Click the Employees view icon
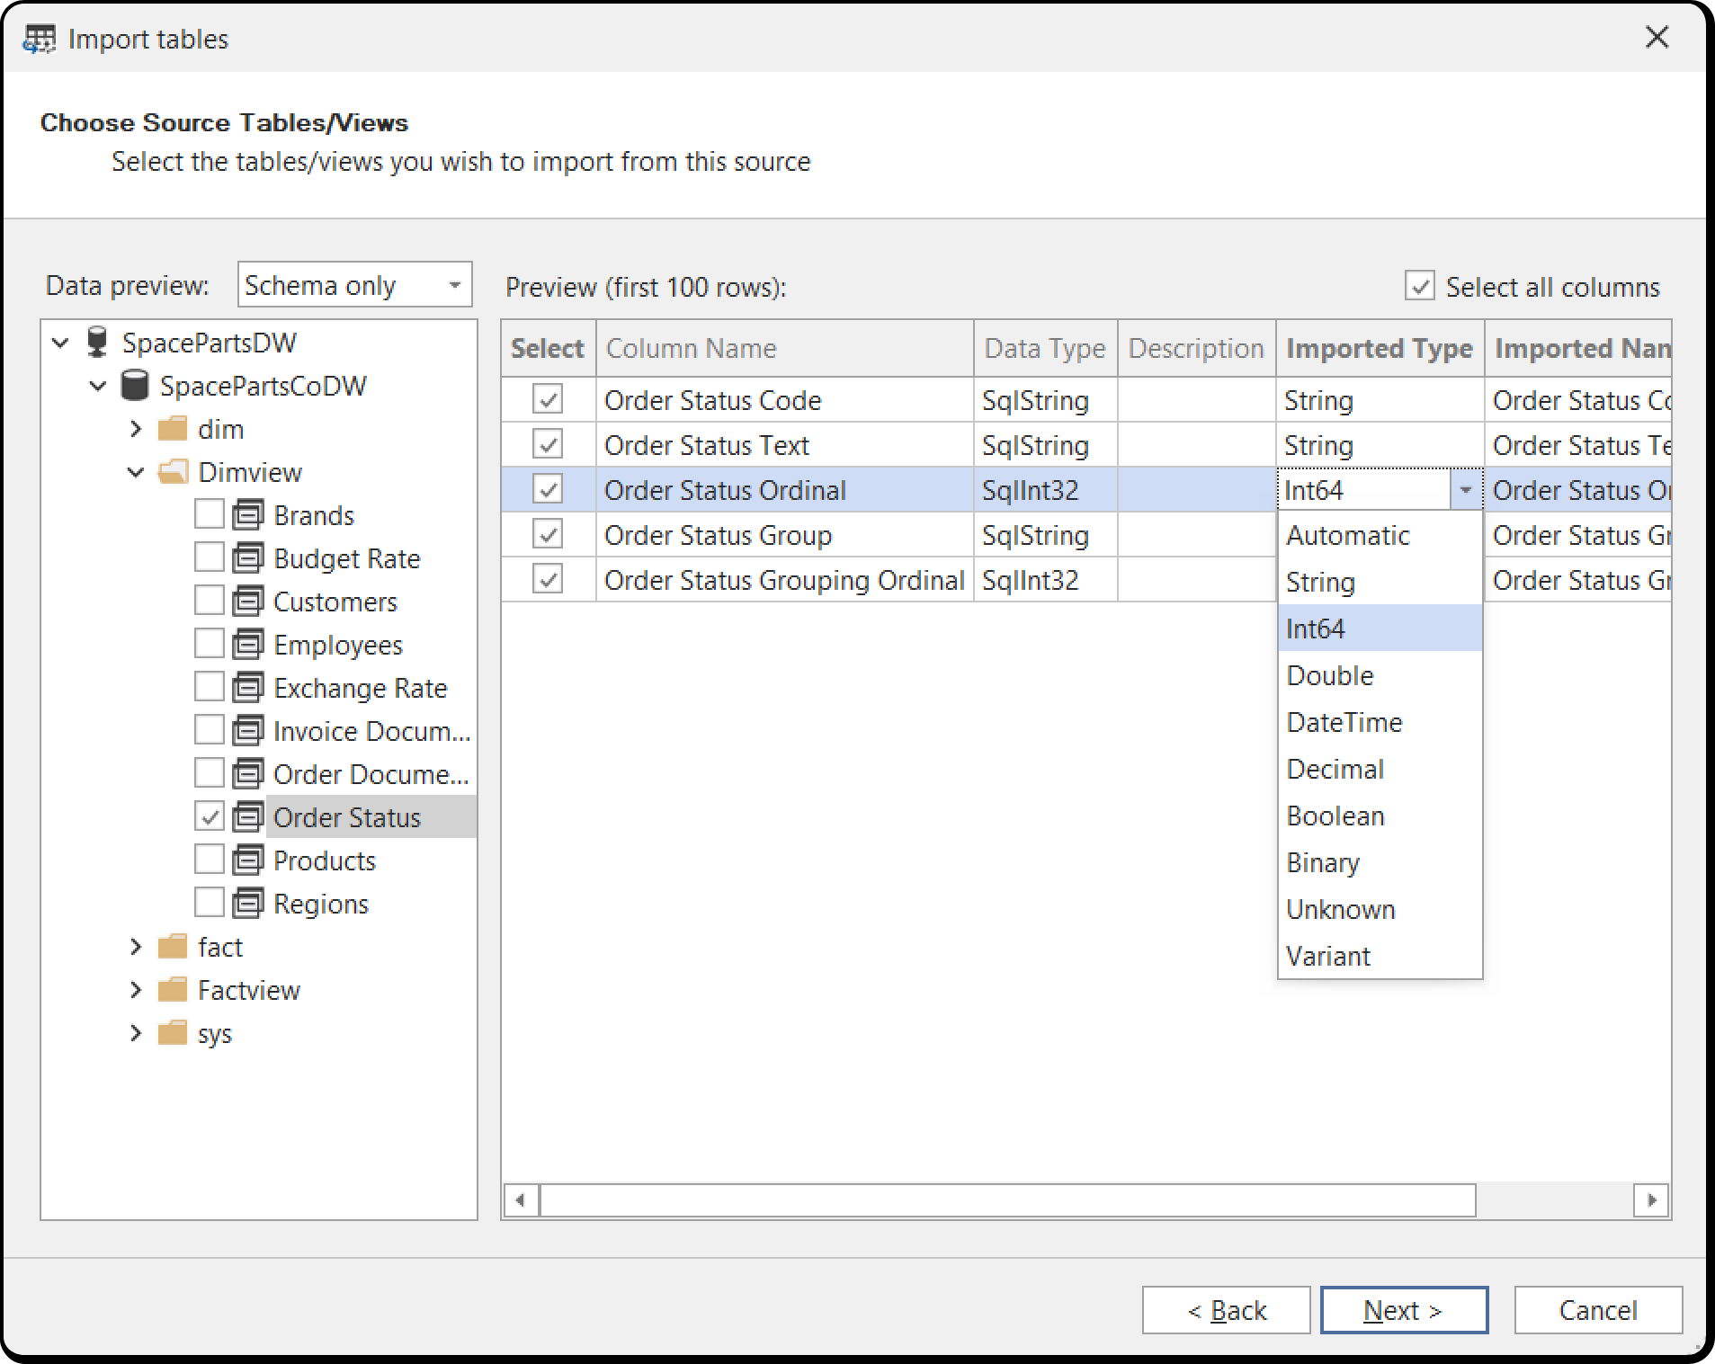 click(247, 645)
